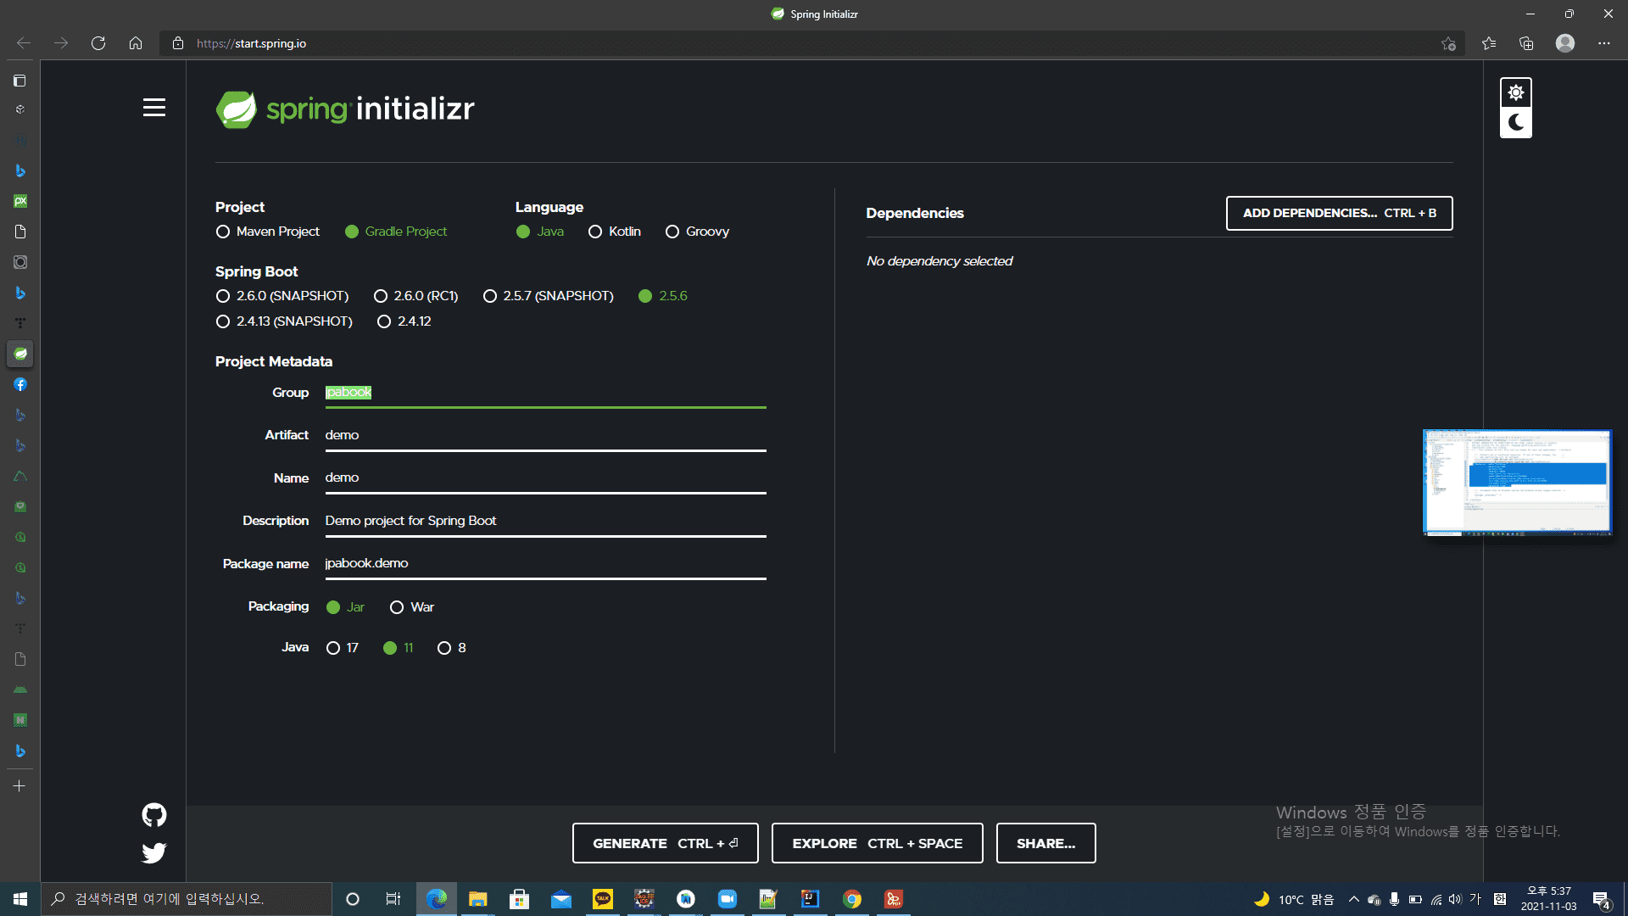The image size is (1628, 916).
Task: Add a new sidebar tab with plus icon
Action: tap(20, 786)
